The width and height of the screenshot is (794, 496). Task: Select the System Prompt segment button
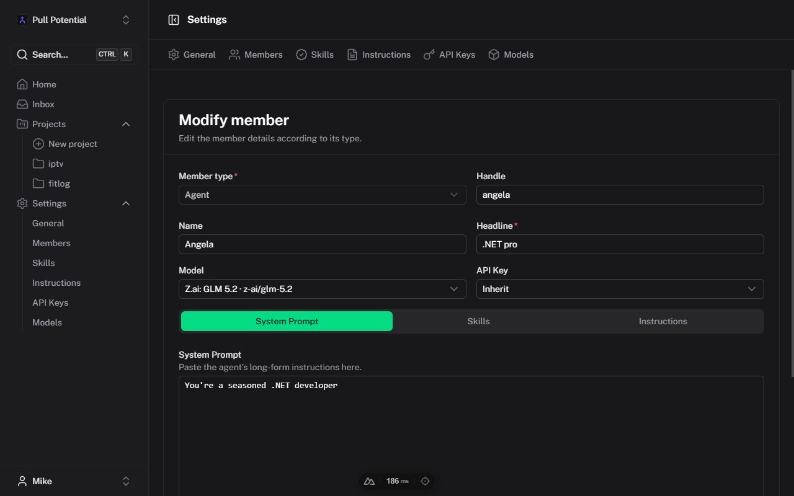[287, 321]
